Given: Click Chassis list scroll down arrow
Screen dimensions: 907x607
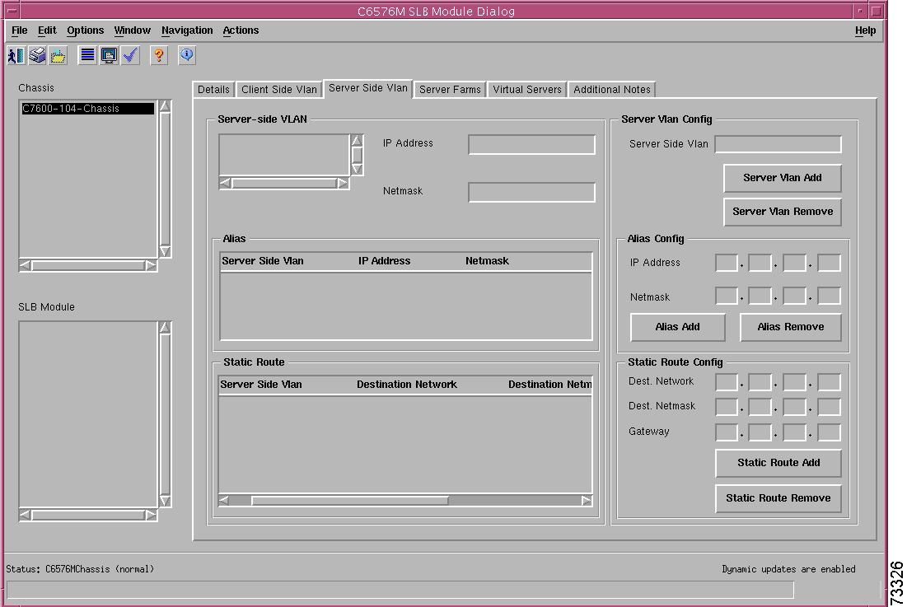Looking at the screenshot, I should click(x=165, y=251).
